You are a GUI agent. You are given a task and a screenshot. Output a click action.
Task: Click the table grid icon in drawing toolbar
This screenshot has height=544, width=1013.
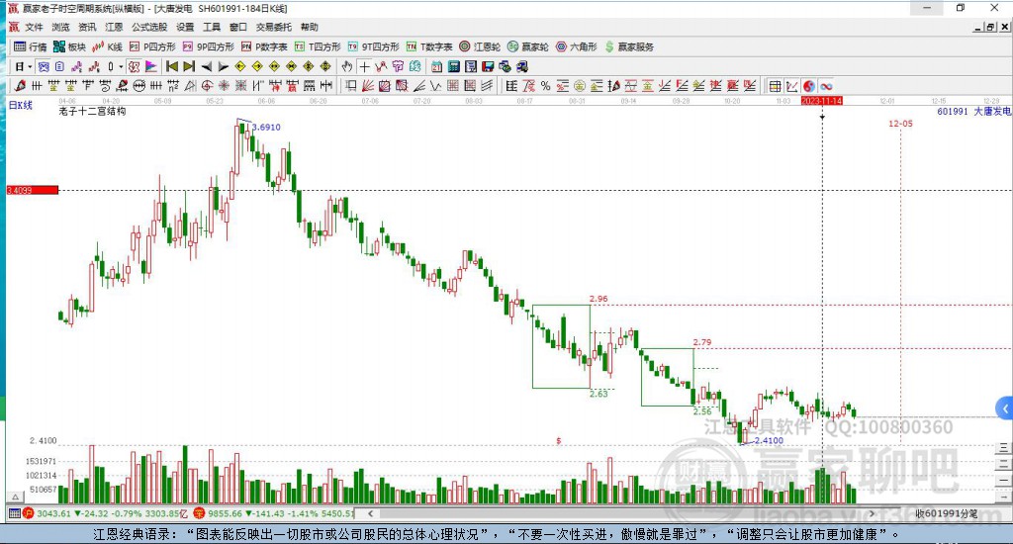776,86
